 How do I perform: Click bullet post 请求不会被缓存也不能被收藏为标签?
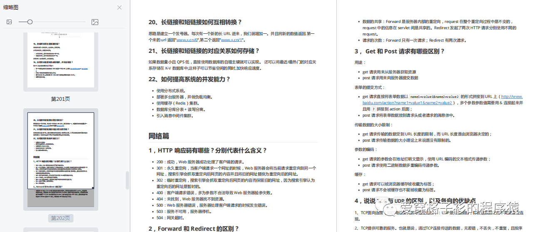point(400,190)
